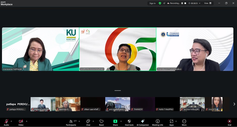Image resolution: width=237 pixels, height=127 pixels.
Task: Pause the cloud recording
Action: pyautogui.click(x=182, y=3)
